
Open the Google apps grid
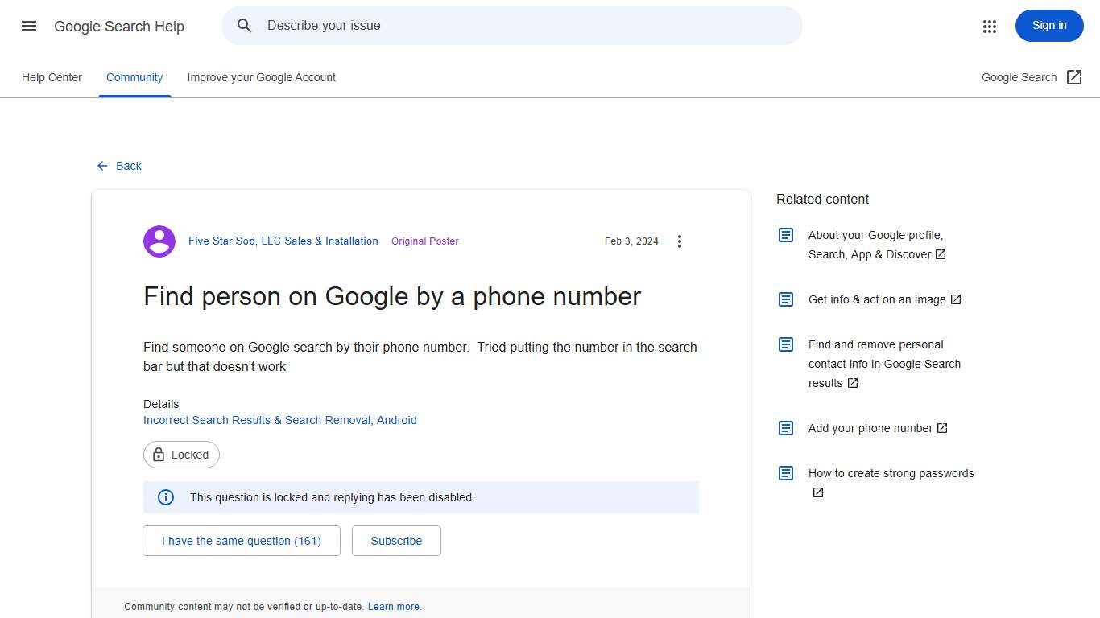[x=989, y=26]
